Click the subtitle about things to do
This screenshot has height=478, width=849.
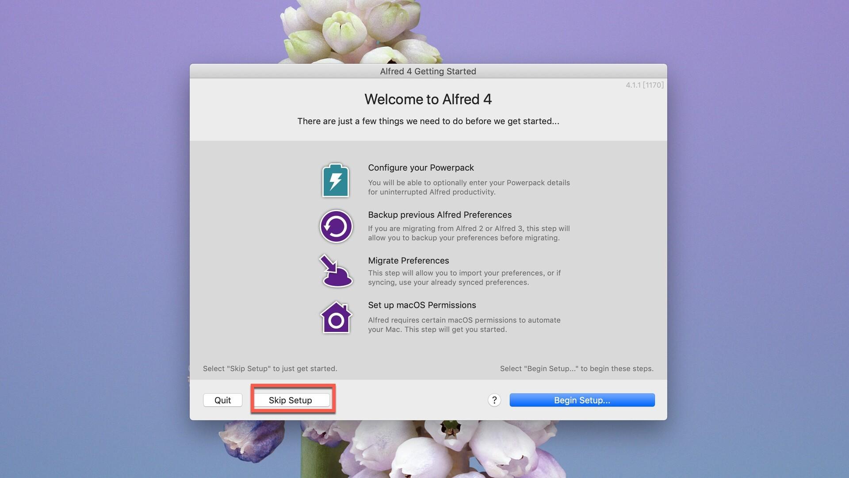(x=428, y=121)
